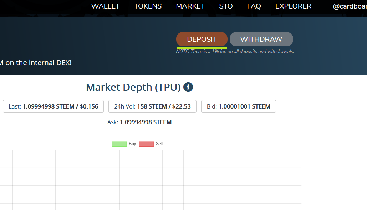This screenshot has width=367, height=210.
Task: Click the Market Depth info icon
Action: pyautogui.click(x=188, y=87)
